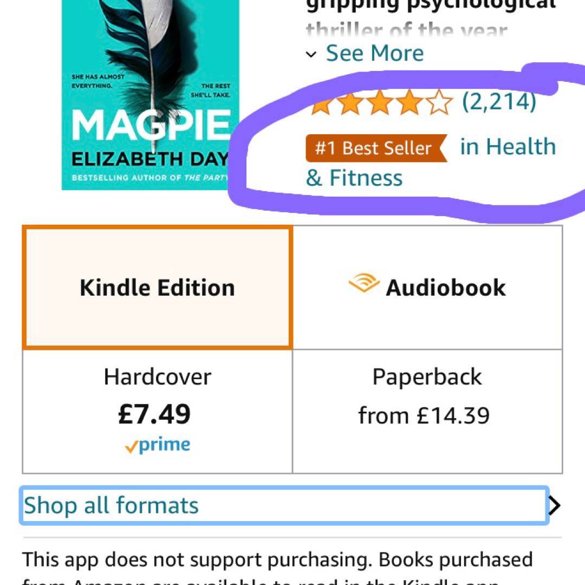
Task: Click the Hardcover price £7.49
Action: (154, 414)
